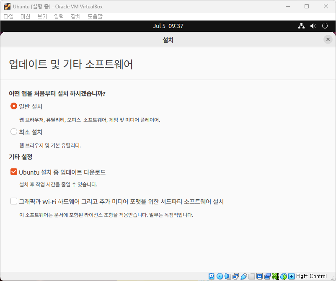This screenshot has width=336, height=281.
Task: Click the window resize grip at corner
Action: tap(333, 278)
